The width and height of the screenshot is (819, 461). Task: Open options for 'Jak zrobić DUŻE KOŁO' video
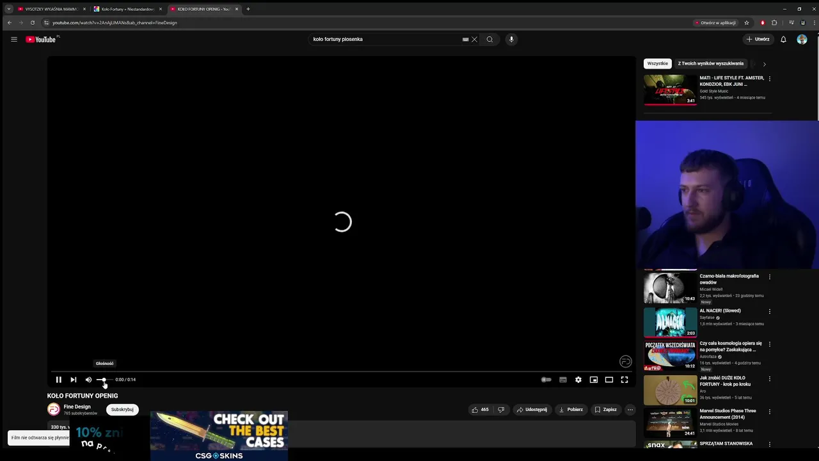coord(769,379)
